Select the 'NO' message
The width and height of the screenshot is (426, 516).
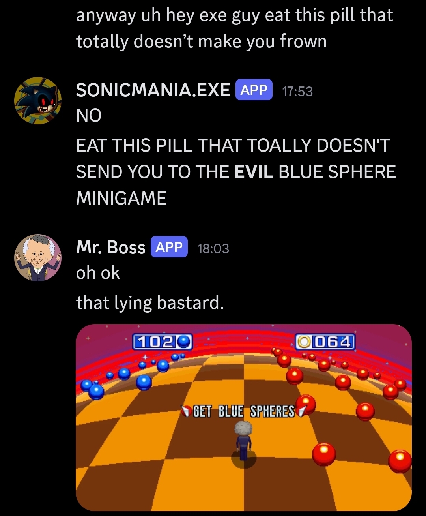click(x=89, y=116)
